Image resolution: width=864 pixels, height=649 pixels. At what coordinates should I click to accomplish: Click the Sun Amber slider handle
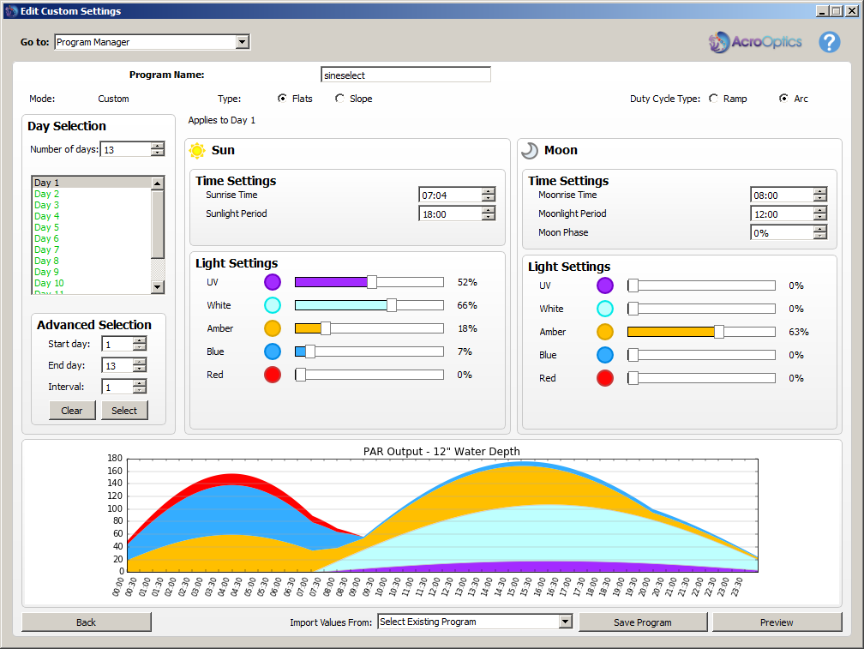pyautogui.click(x=326, y=328)
